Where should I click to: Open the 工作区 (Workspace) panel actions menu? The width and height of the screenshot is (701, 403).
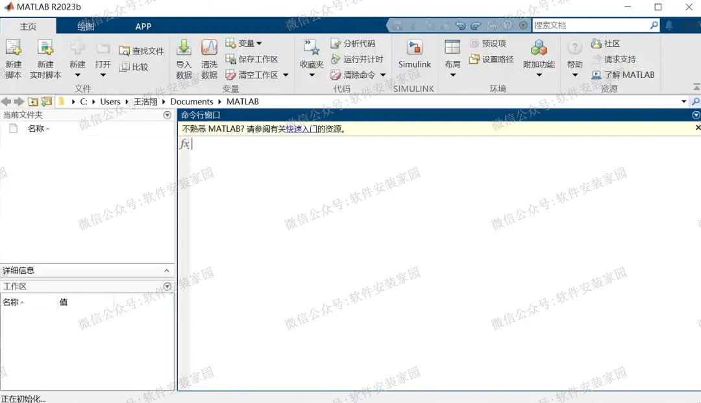pos(167,286)
